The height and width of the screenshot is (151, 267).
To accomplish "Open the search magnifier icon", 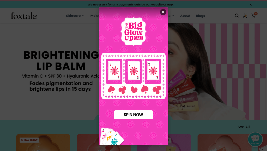I will (237, 16).
